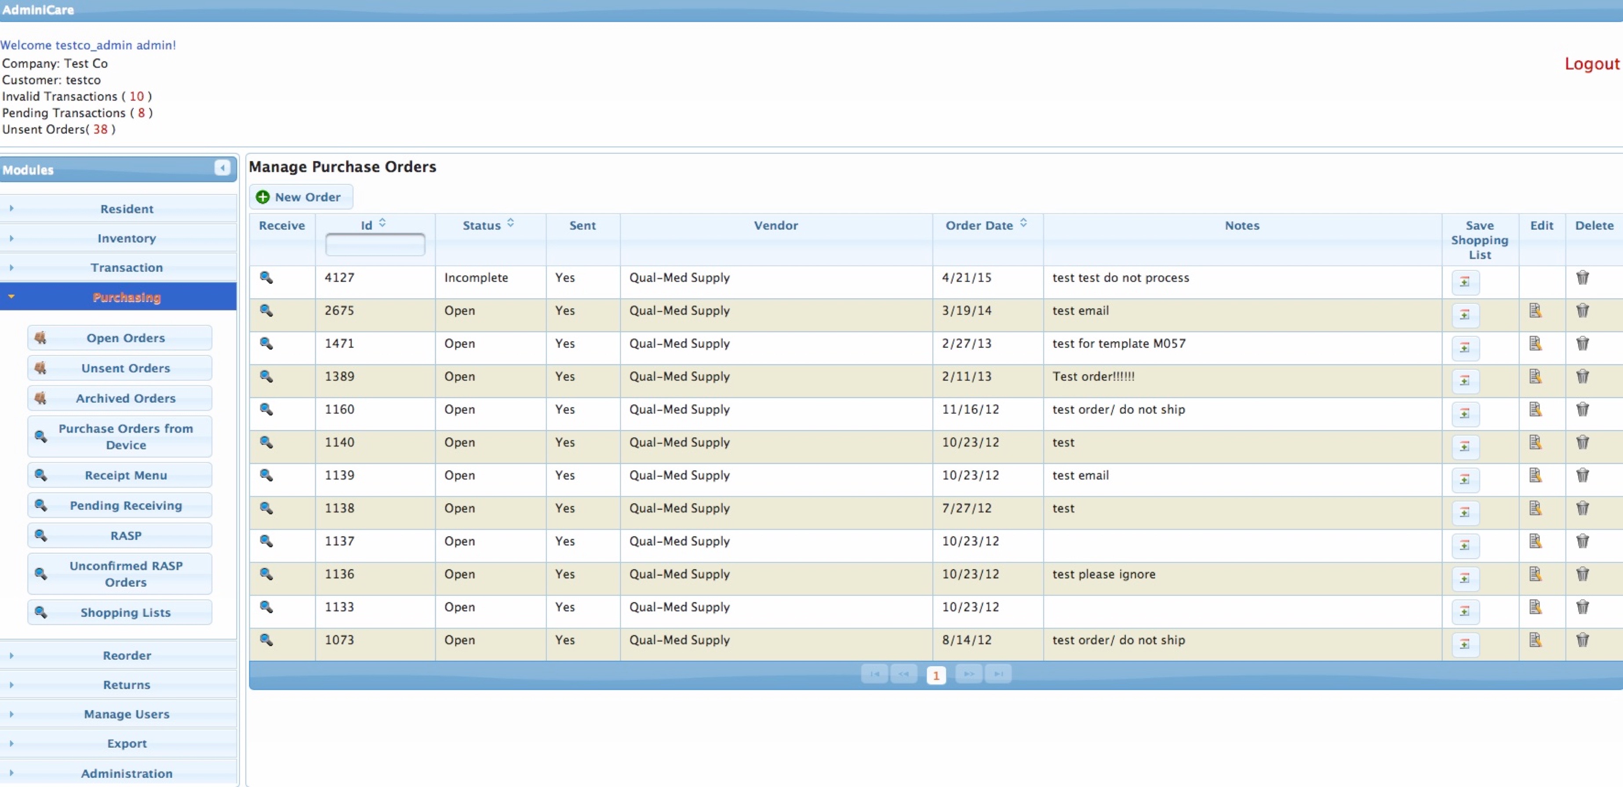Expand the Inventory module
This screenshot has height=787, width=1623.
pyautogui.click(x=126, y=238)
